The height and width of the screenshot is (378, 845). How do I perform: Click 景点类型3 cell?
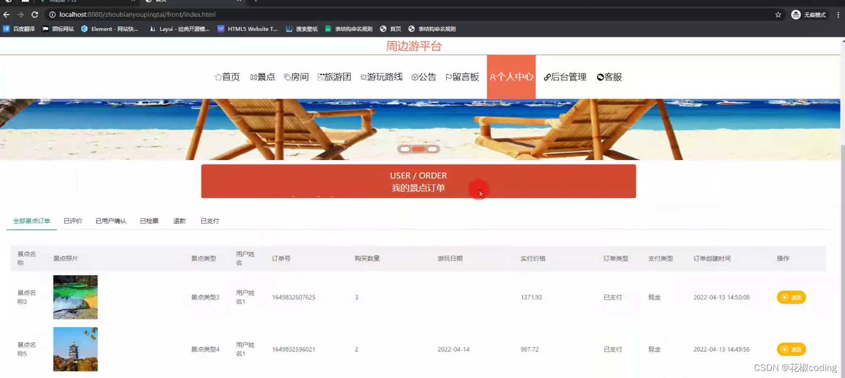[x=205, y=297]
